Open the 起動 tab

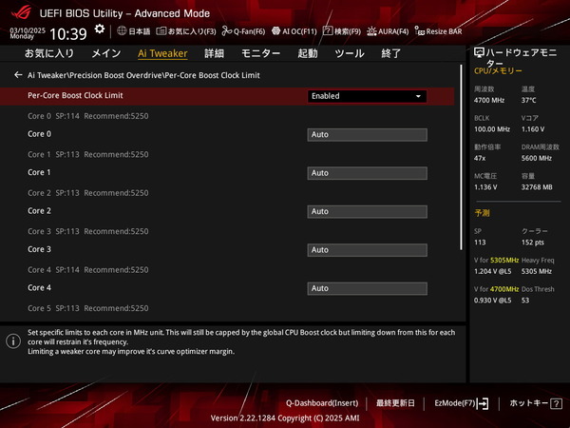tap(308, 53)
